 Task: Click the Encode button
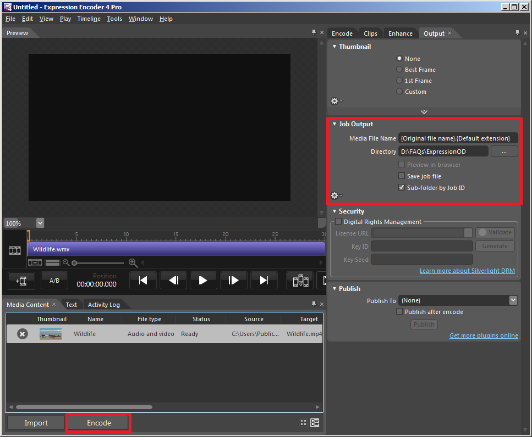tap(98, 423)
